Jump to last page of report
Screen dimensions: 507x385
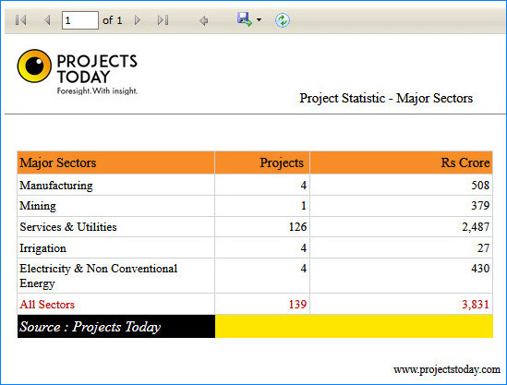click(x=163, y=20)
